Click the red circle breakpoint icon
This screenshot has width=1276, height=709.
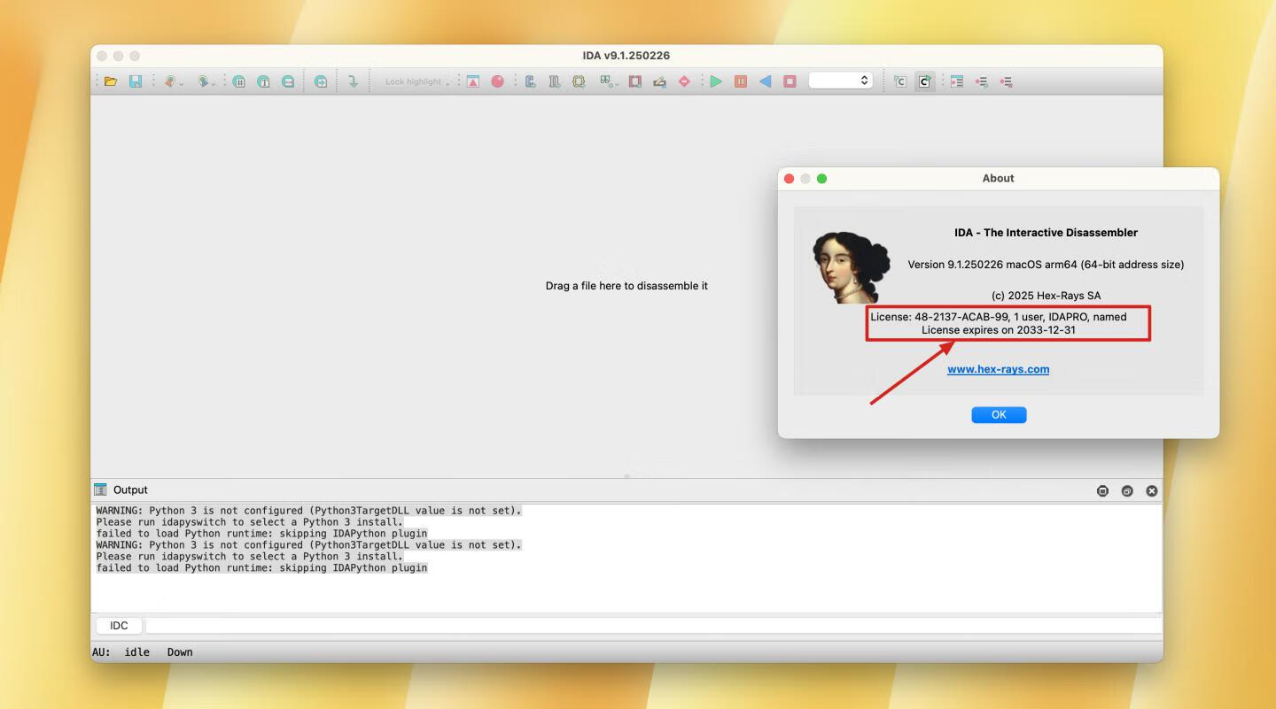click(497, 81)
